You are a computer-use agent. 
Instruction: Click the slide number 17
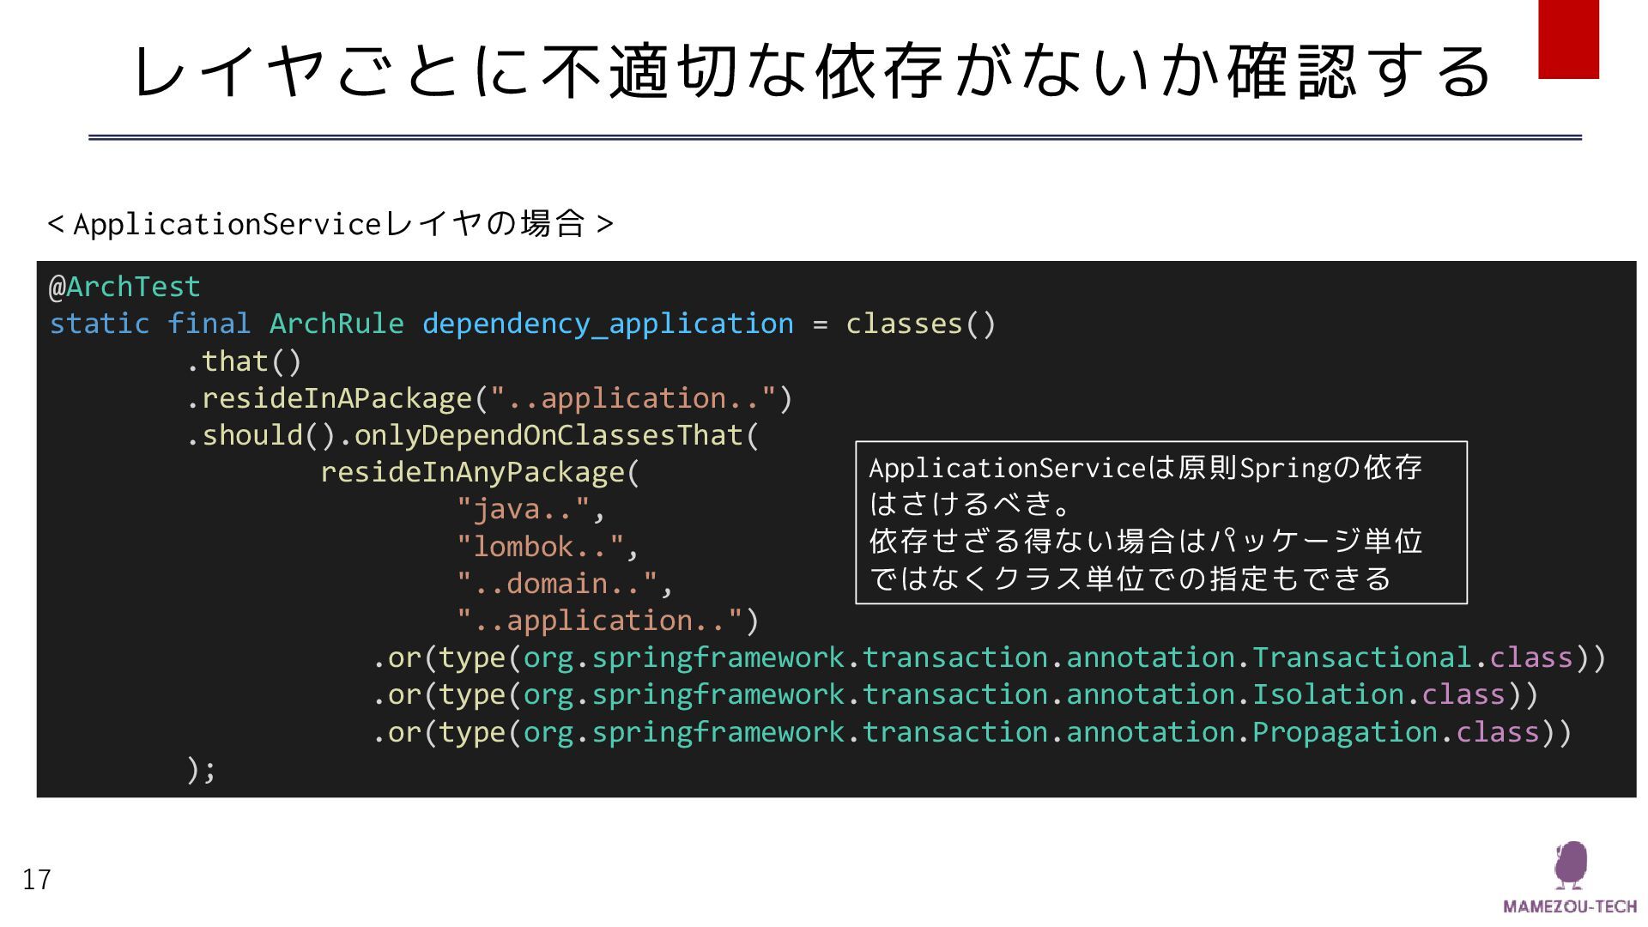click(x=36, y=880)
